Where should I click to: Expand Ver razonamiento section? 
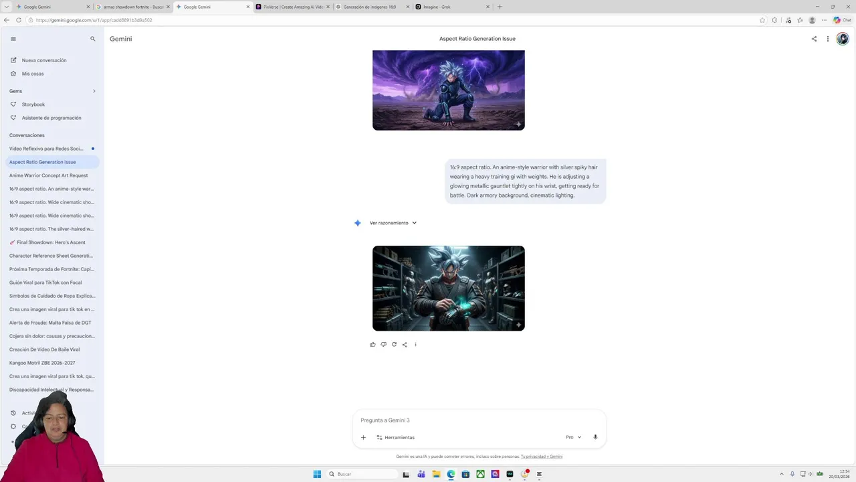pos(393,223)
